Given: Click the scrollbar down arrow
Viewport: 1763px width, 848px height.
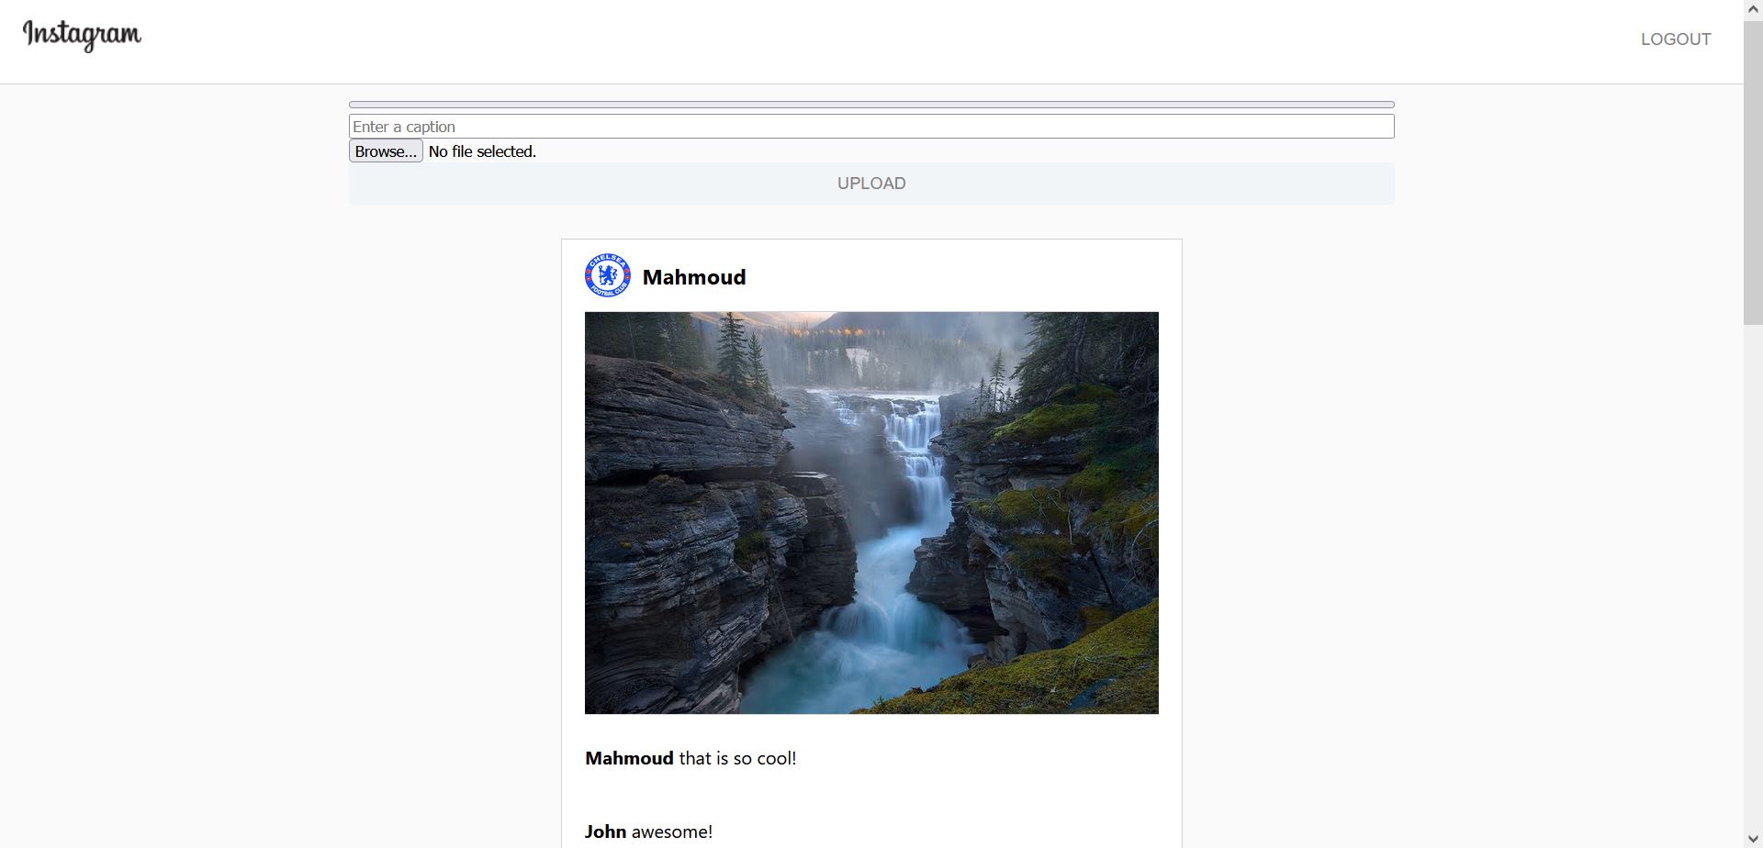Looking at the screenshot, I should pyautogui.click(x=1753, y=840).
